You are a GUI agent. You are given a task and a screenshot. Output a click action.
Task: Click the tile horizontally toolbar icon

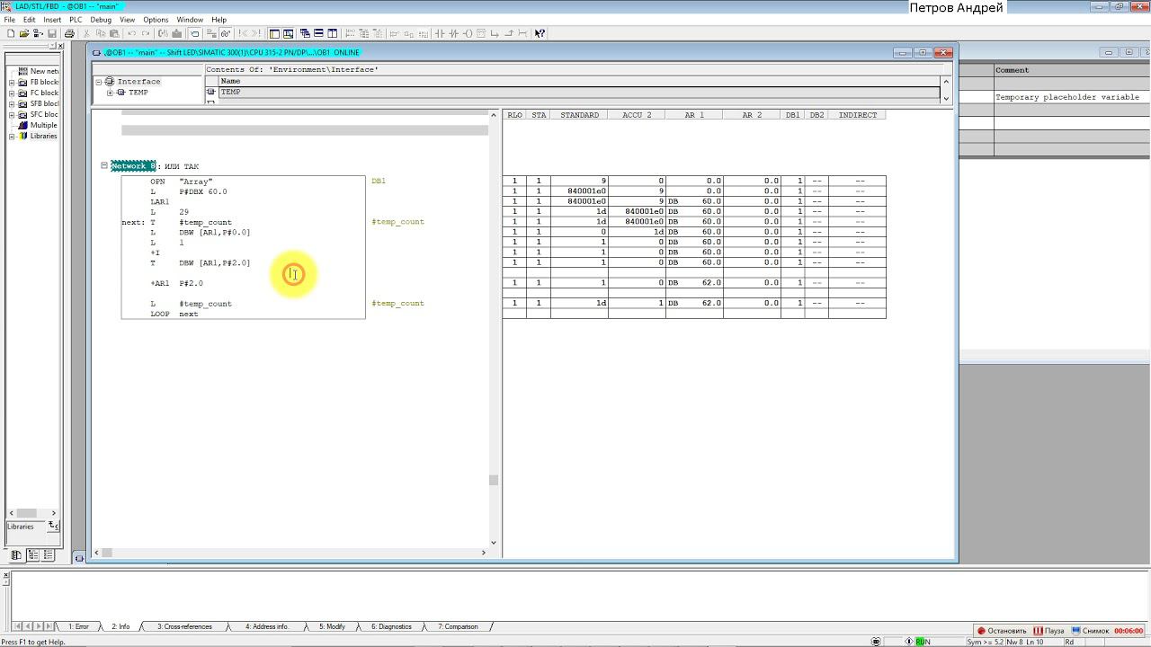pyautogui.click(x=318, y=33)
